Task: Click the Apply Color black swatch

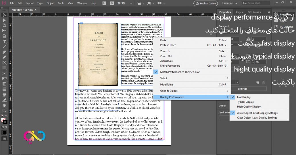Action: 4,133
